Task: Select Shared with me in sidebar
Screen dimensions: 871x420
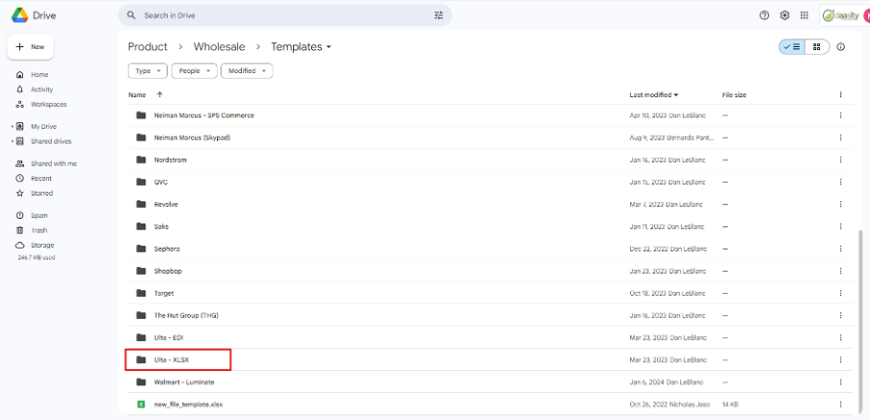Action: 53,164
